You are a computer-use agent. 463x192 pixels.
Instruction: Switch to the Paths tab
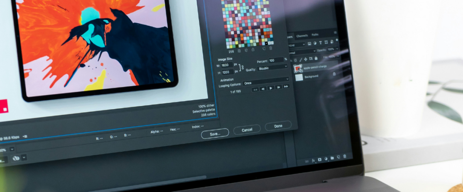pyautogui.click(x=315, y=35)
